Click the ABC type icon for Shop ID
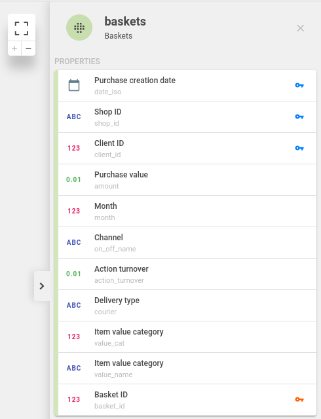 click(x=74, y=117)
